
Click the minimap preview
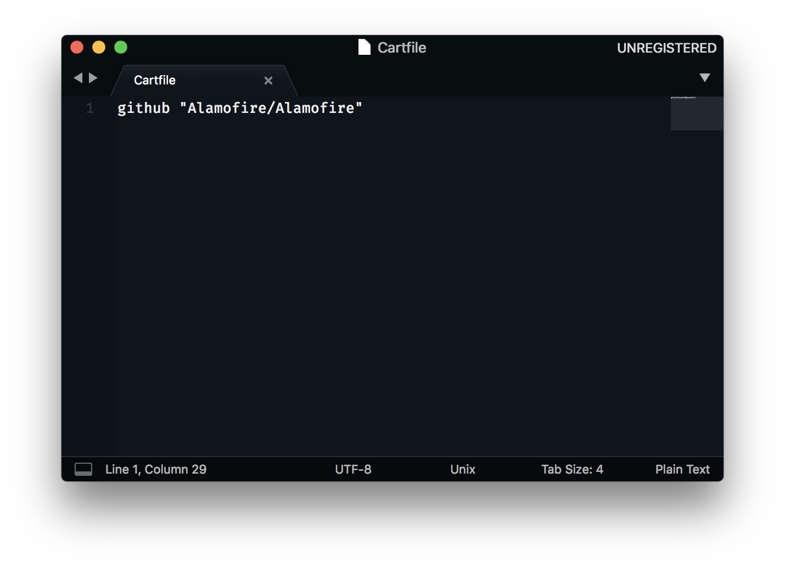pos(697,113)
